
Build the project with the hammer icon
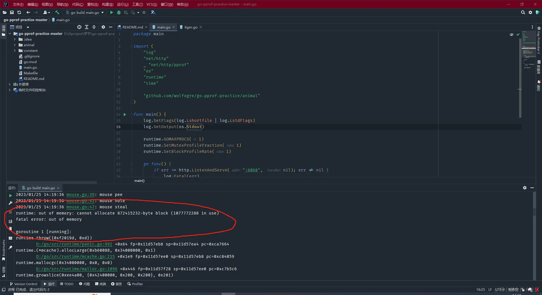tap(57, 12)
